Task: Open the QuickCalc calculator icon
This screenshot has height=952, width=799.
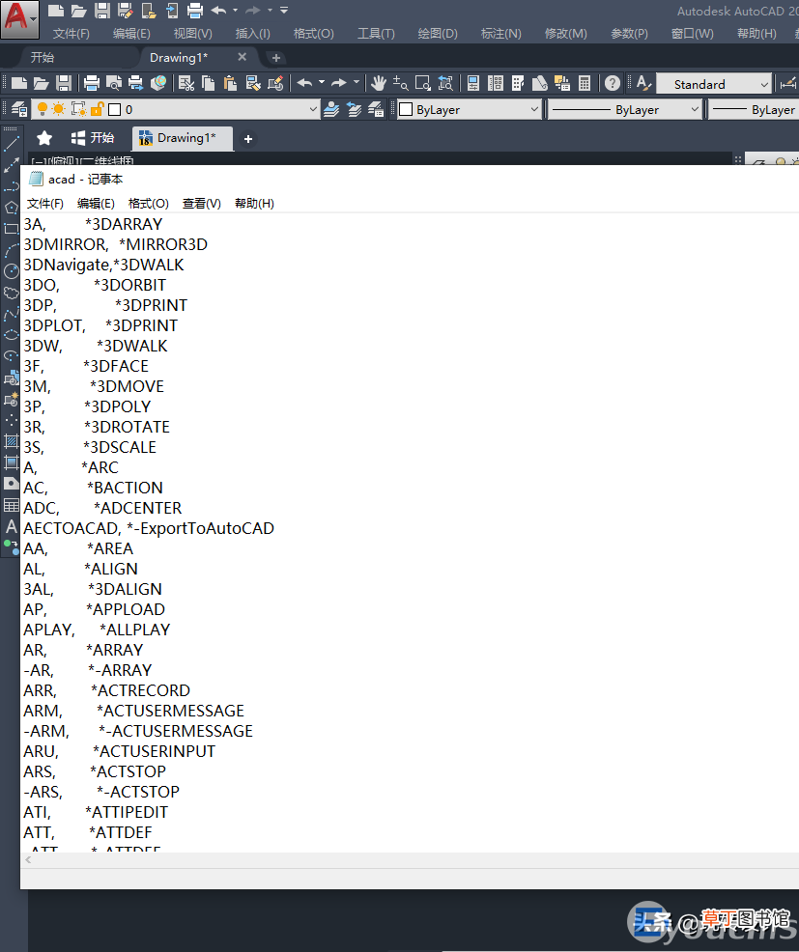Action: pos(585,83)
